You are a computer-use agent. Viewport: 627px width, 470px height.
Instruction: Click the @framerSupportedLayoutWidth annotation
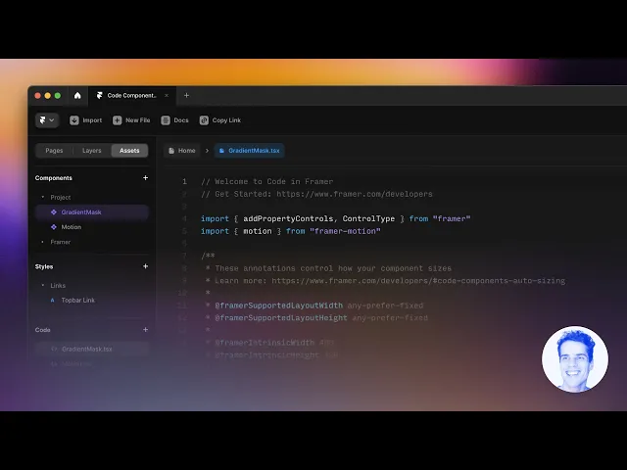pos(278,305)
